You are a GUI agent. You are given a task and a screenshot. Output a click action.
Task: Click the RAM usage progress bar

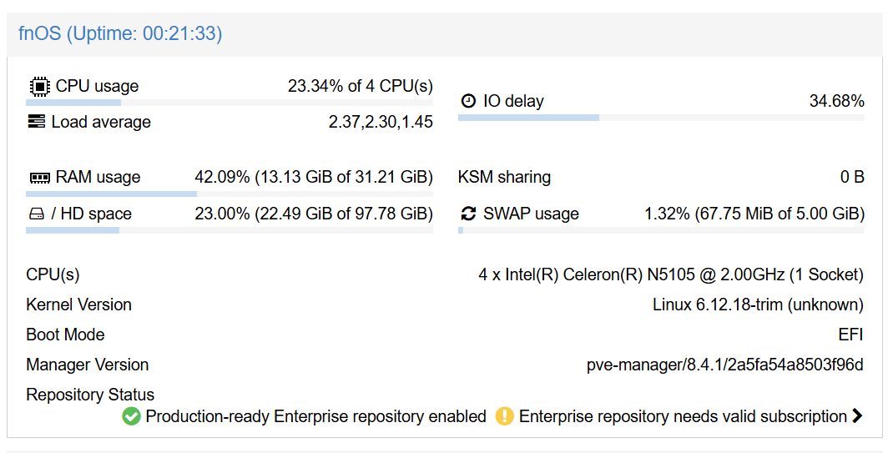[229, 194]
